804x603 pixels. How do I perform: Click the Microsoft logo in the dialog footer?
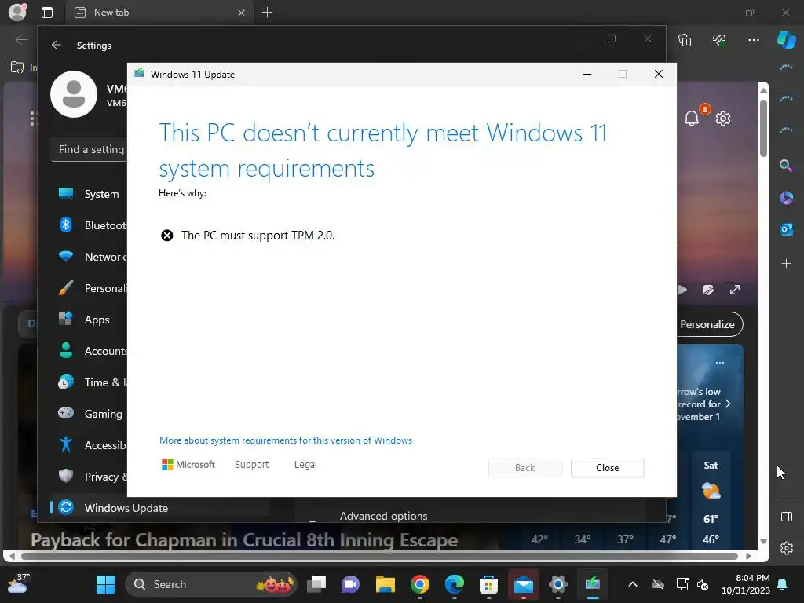(188, 465)
